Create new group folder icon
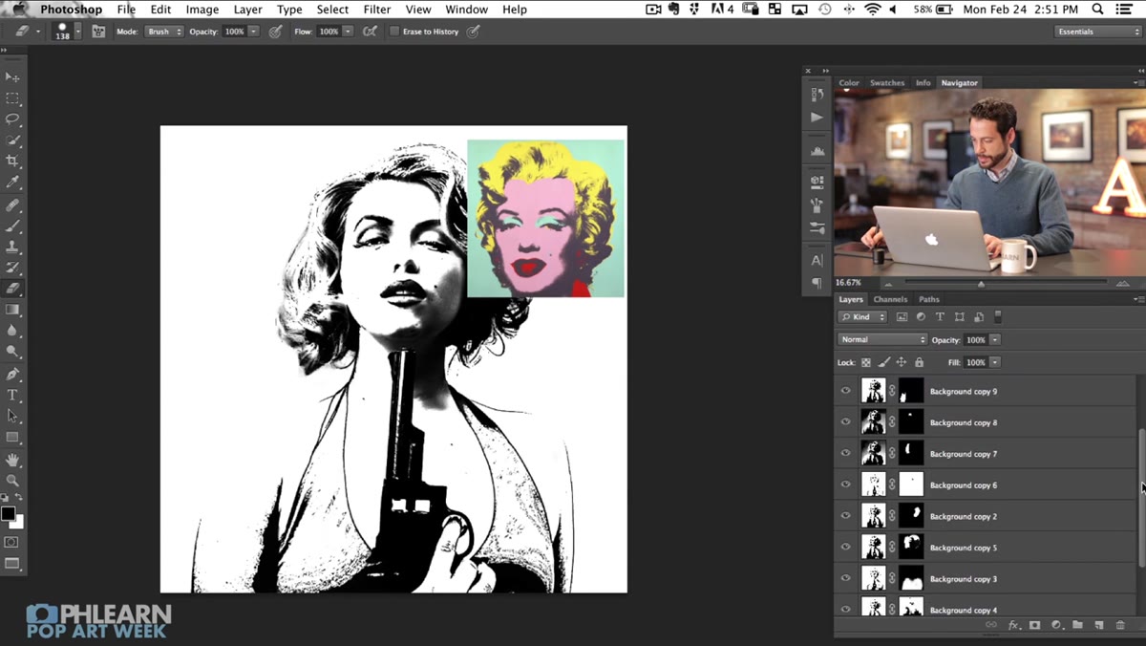 [x=1077, y=625]
